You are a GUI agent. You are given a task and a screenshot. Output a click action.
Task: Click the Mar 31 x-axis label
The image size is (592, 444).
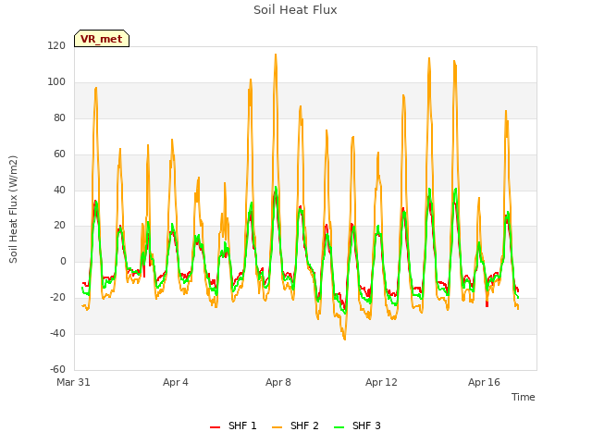click(x=73, y=382)
